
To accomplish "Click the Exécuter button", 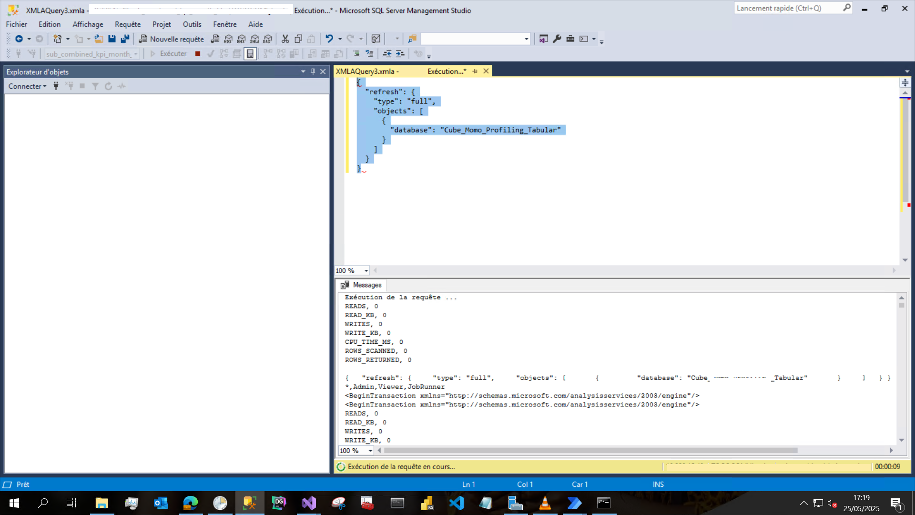I will (168, 53).
